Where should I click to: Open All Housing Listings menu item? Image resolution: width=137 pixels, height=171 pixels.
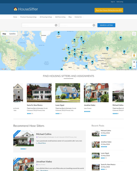[46, 17]
